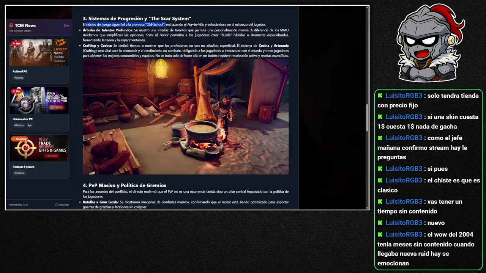This screenshot has height=273, width=486.
Task: Select the #podcast tag
Action: tap(19, 173)
